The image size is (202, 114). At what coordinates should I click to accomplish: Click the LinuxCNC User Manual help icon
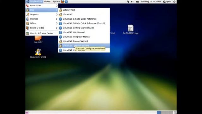(x=60, y=50)
